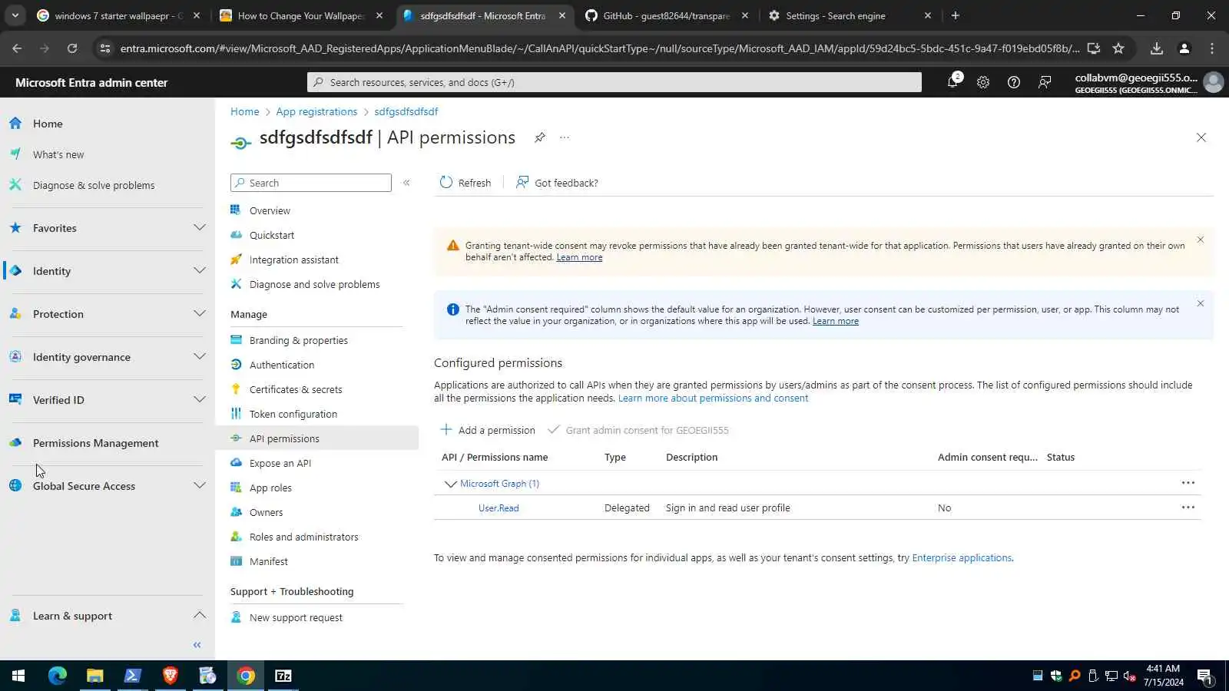
Task: Click the Search resources, services, and docs box
Action: tap(614, 82)
